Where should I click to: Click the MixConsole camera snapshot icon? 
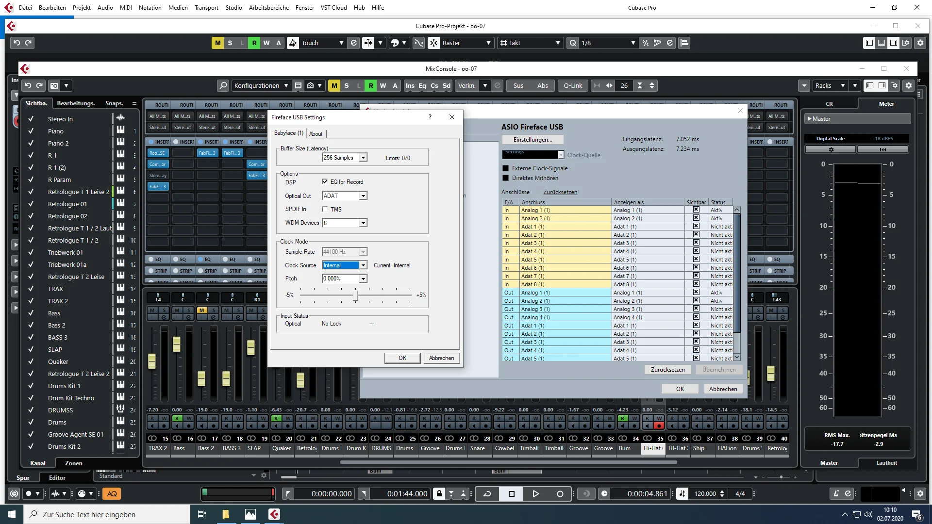54,85
